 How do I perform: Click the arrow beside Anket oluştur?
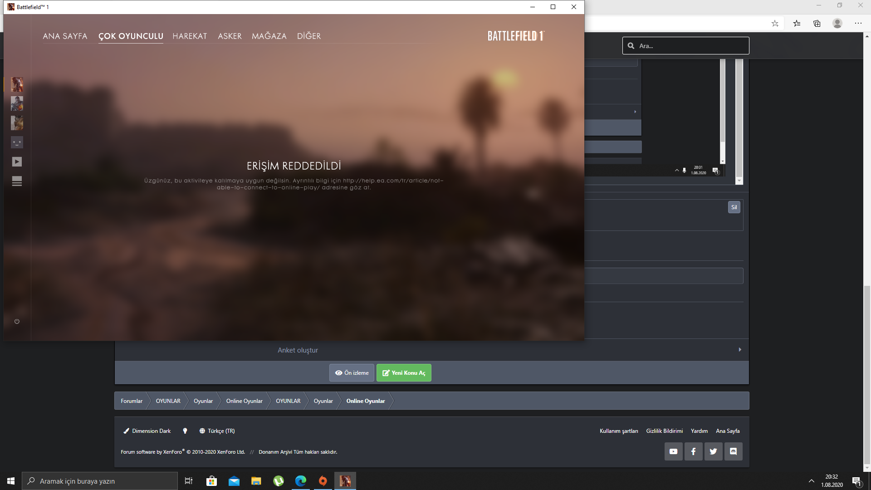coord(740,350)
